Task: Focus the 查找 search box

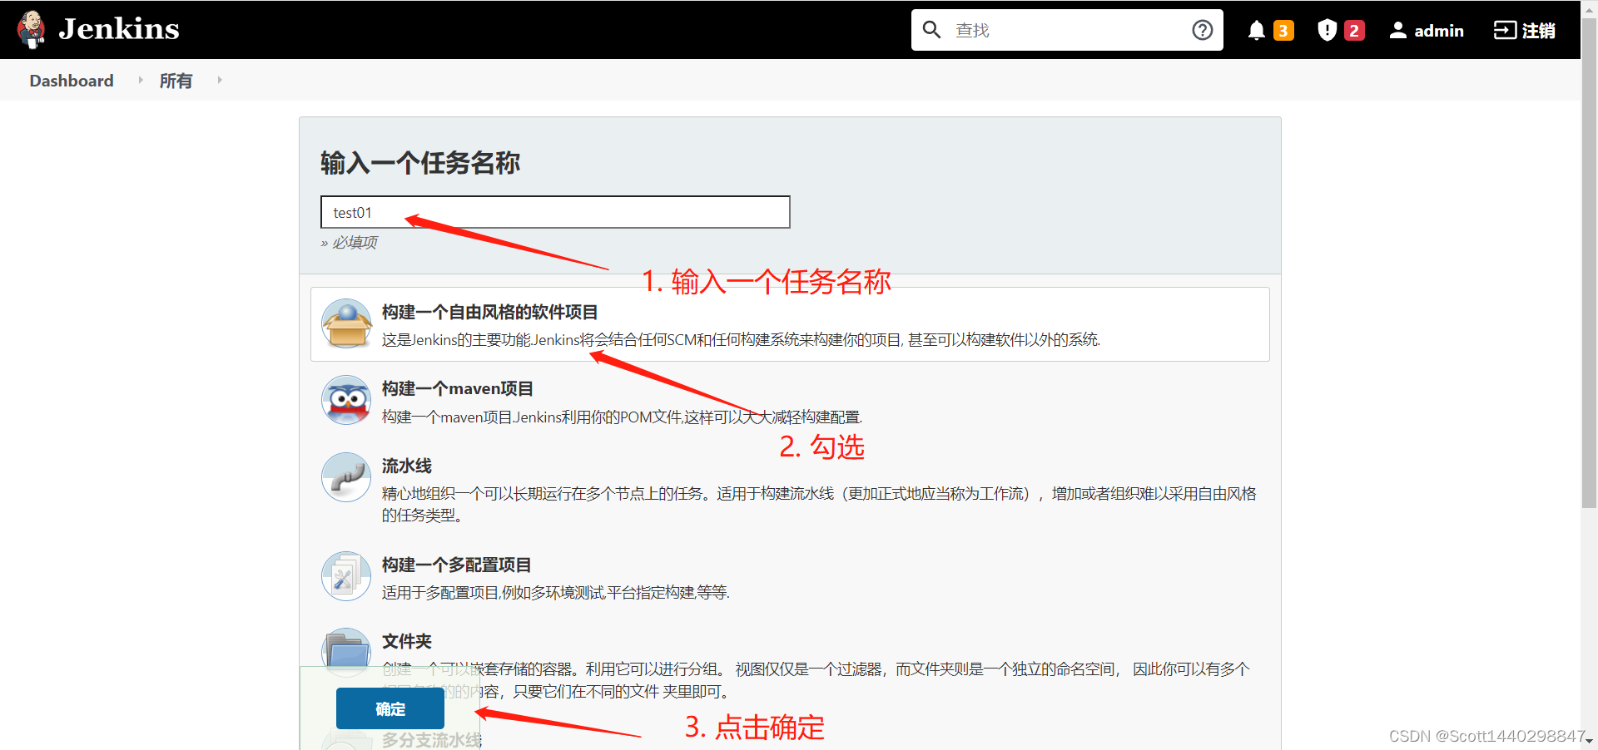Action: (x=1067, y=30)
